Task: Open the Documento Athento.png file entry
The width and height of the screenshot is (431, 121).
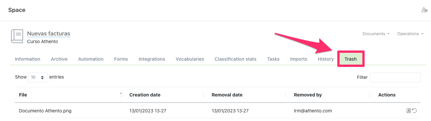Action: click(x=45, y=111)
